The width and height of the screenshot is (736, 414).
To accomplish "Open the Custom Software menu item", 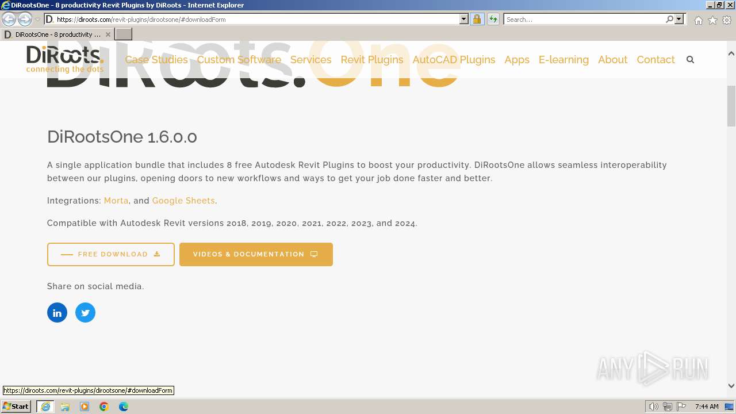I will tap(239, 60).
